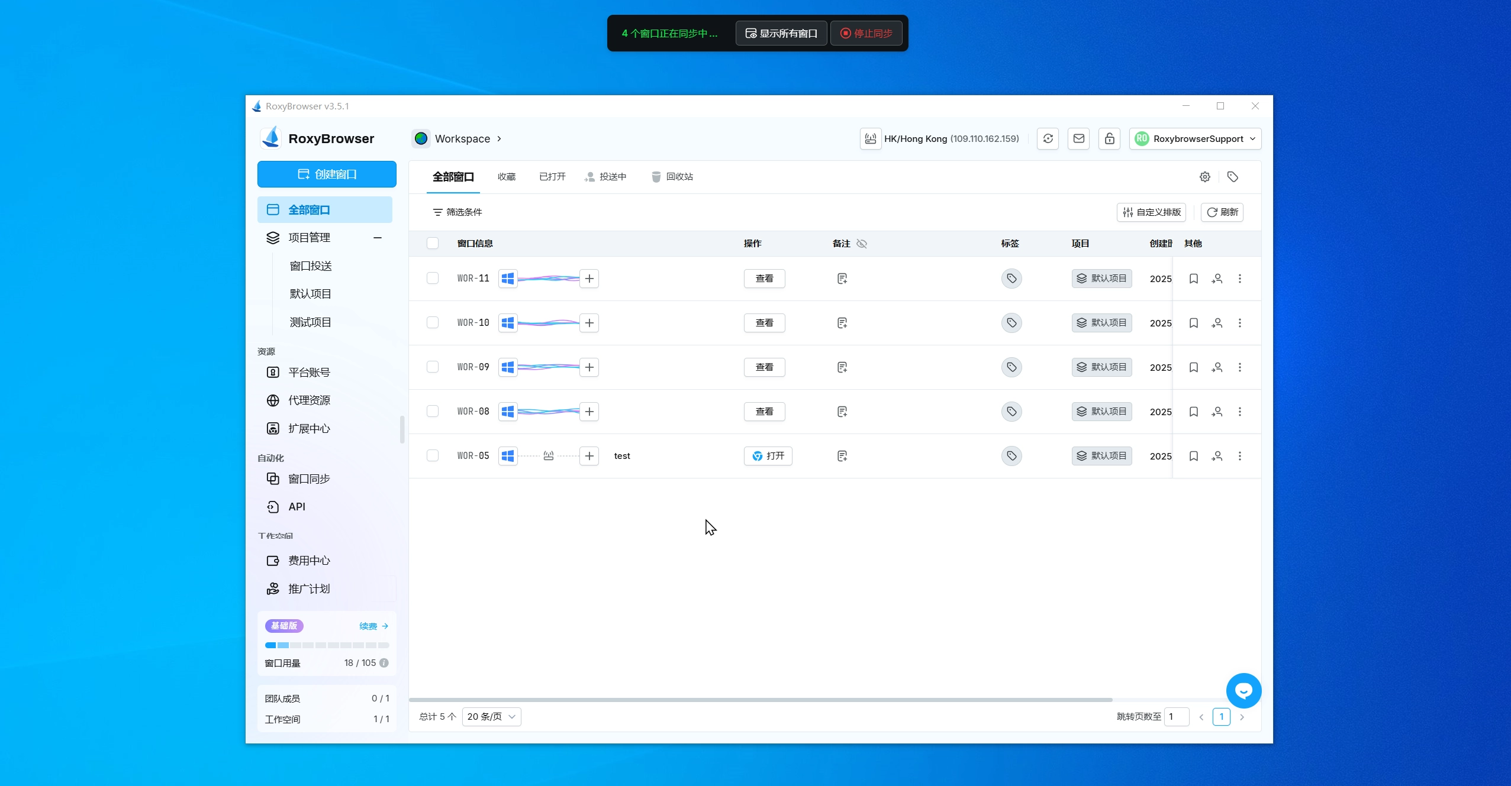
Task: Open the chat support bubble
Action: (x=1243, y=690)
